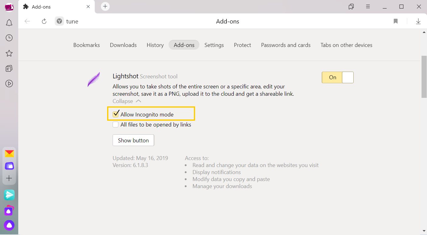Launch the round Alice voice icon
Screen dimensions: 427x235
tap(9, 225)
